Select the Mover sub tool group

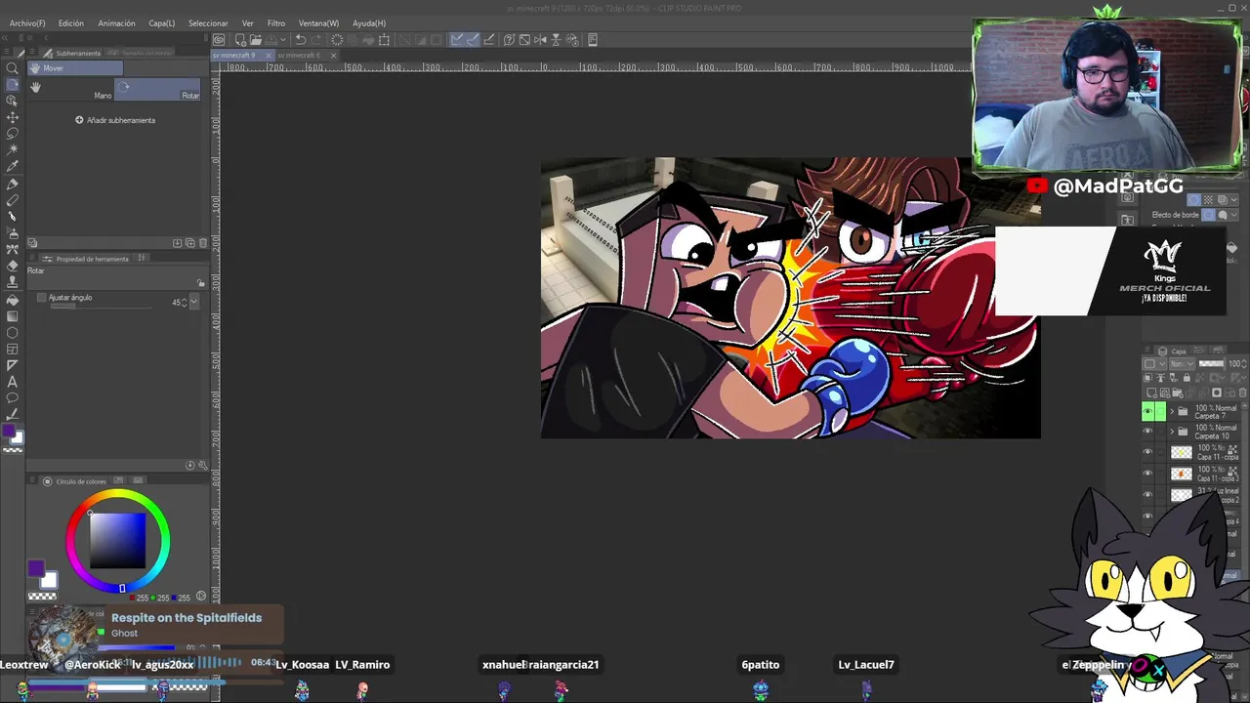point(75,68)
